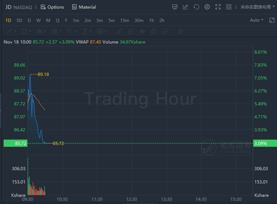277x204 pixels.
Task: Click the green 85.72 current price tag
Action: click(15, 143)
